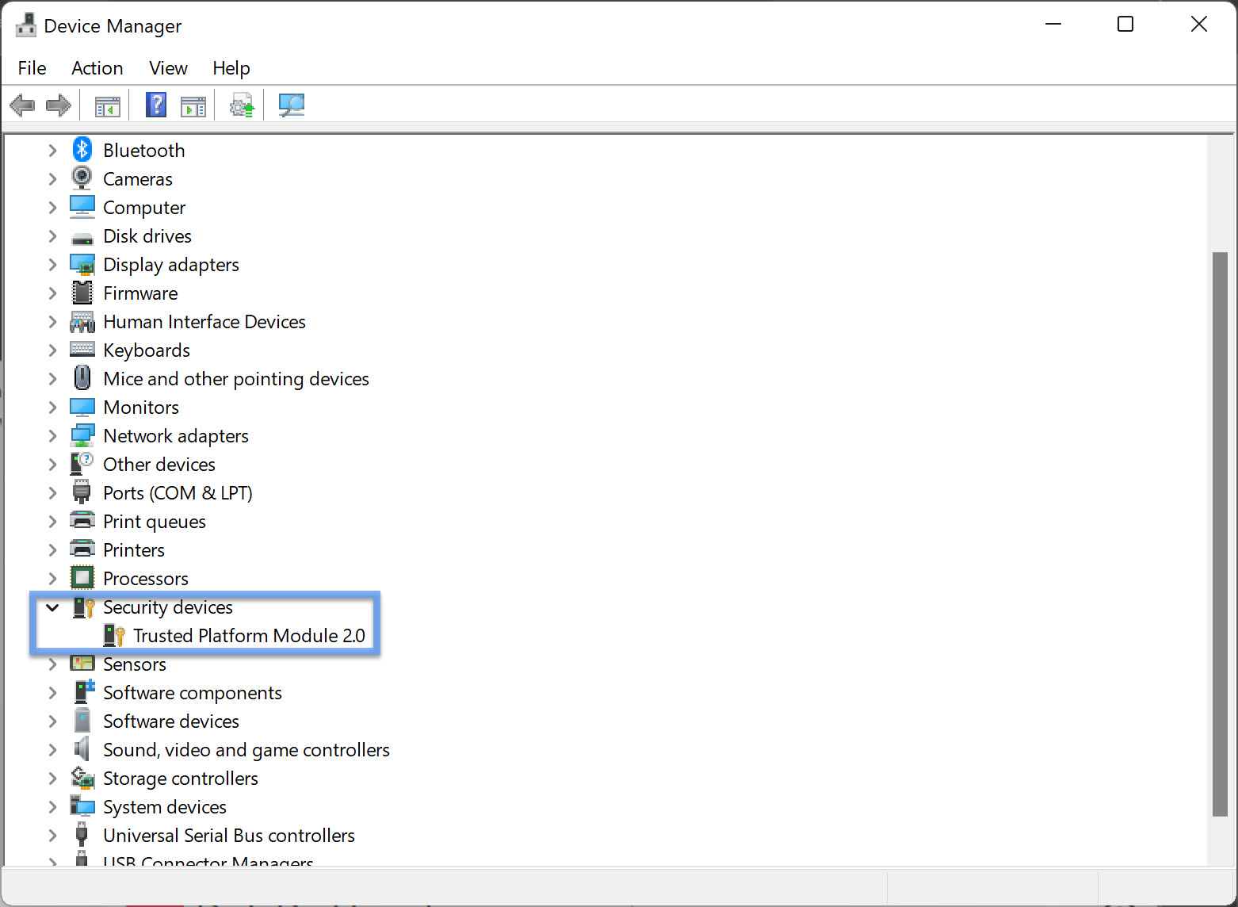The height and width of the screenshot is (907, 1238).
Task: Collapse the Security devices category
Action: (52, 607)
